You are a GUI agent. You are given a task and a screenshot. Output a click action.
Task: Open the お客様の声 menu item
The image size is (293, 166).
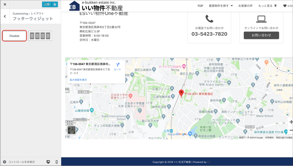245,6
